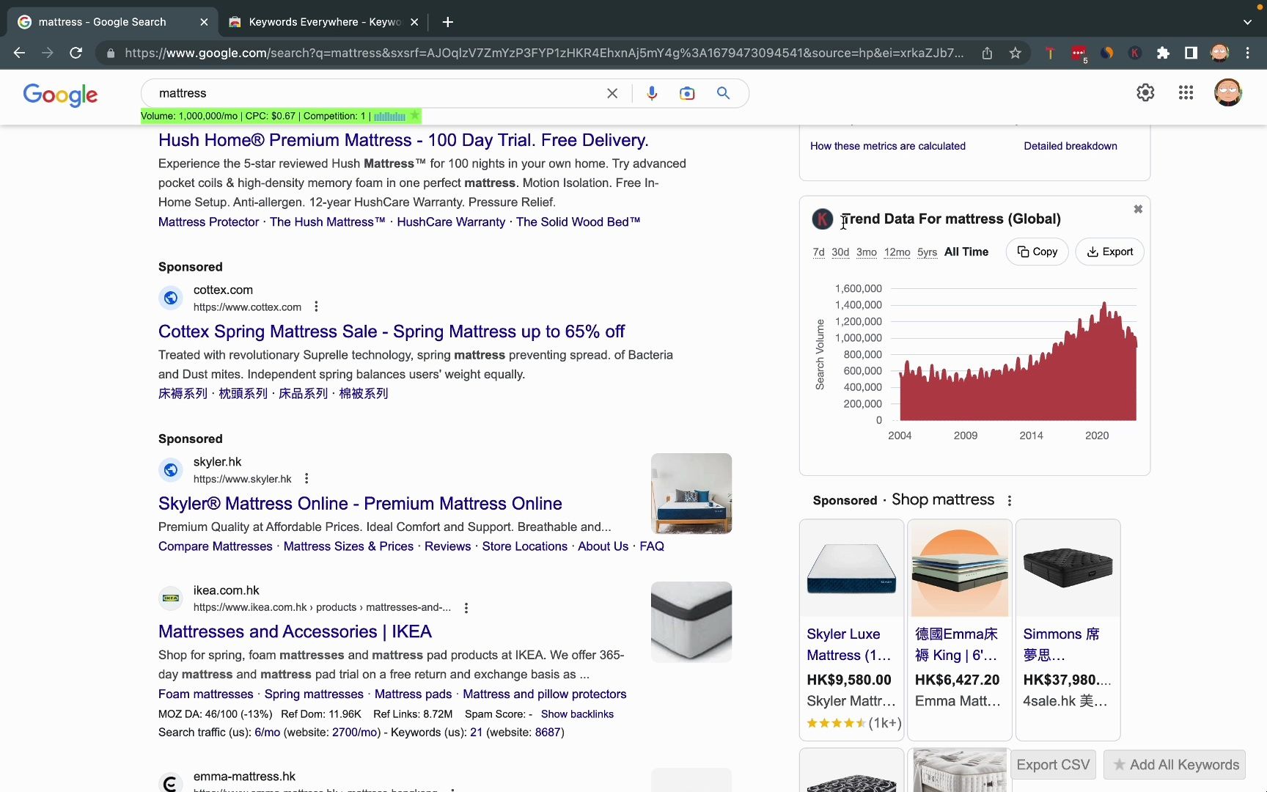Open the Mattress Protector sitelink
The image size is (1267, 792).
(208, 222)
